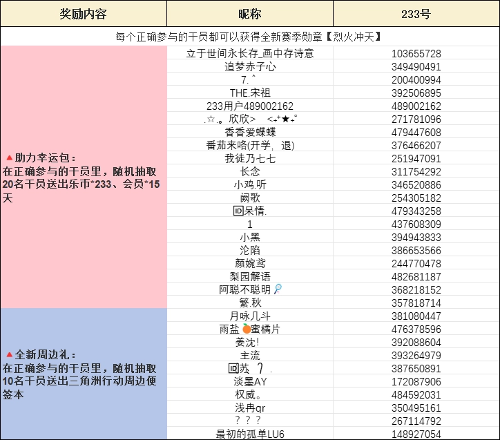Click the magnifier emoji after 阿聪不聪明
The image size is (500, 440).
278,290
